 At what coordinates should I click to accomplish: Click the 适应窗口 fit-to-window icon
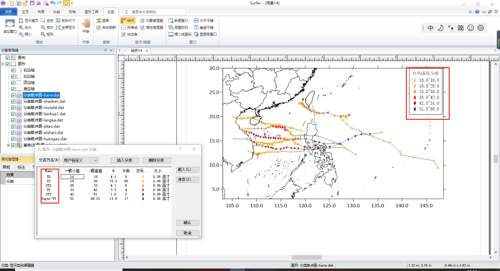(9, 23)
